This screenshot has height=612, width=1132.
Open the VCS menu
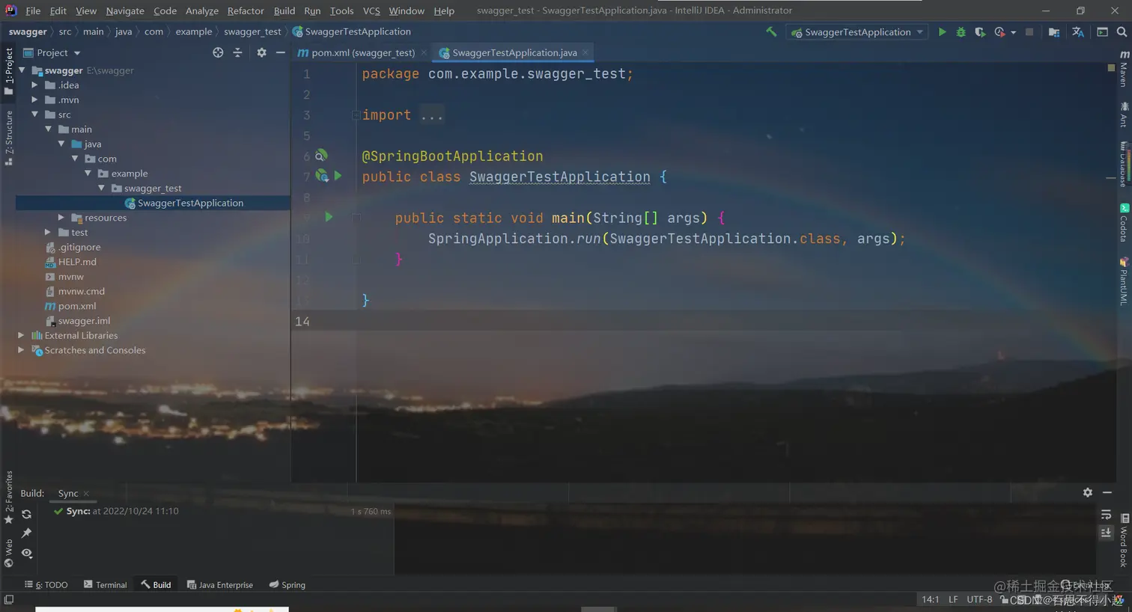coord(371,10)
